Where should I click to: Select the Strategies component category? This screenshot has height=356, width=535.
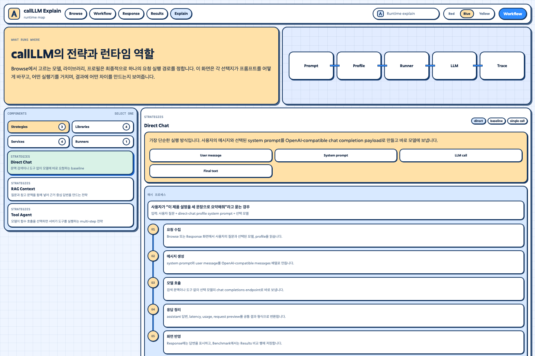38,127
